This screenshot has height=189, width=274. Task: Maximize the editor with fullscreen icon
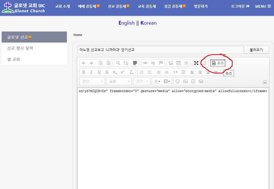pyautogui.click(x=196, y=63)
